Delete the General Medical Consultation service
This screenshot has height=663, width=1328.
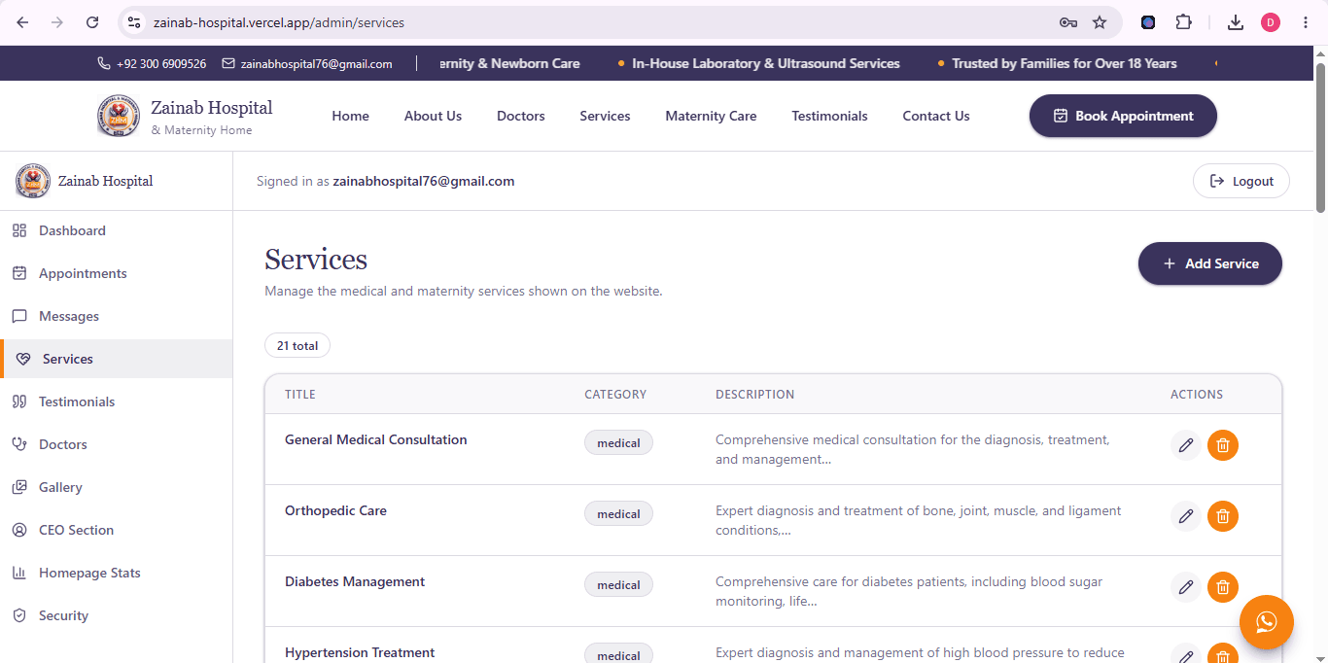point(1223,445)
